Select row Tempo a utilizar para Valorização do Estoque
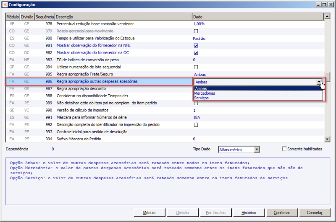336x222 pixels. coord(165,38)
